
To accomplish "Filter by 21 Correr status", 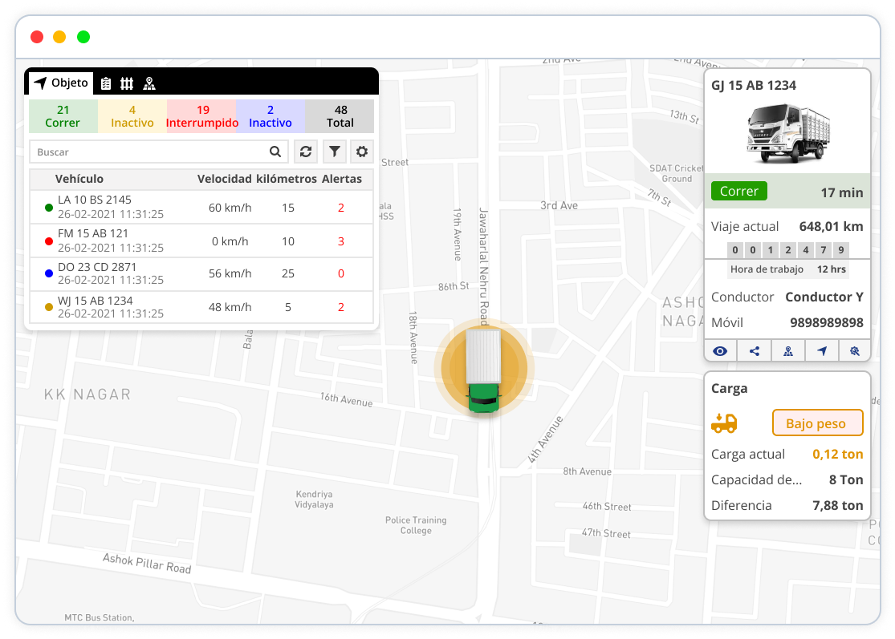I will click(63, 116).
